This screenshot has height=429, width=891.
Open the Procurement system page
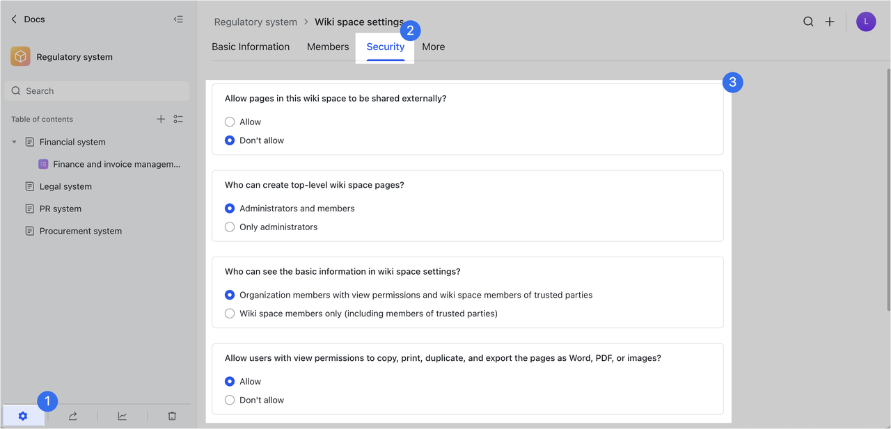(81, 231)
